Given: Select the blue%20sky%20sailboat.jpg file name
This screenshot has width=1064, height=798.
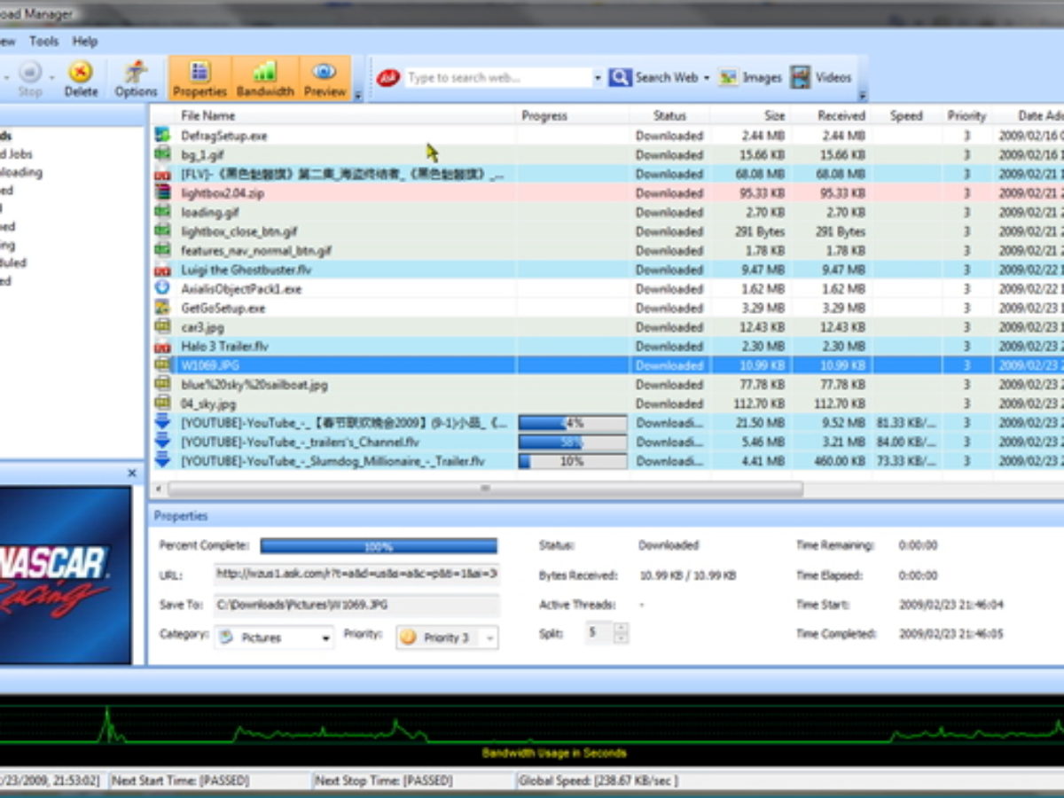Looking at the screenshot, I should (x=254, y=385).
